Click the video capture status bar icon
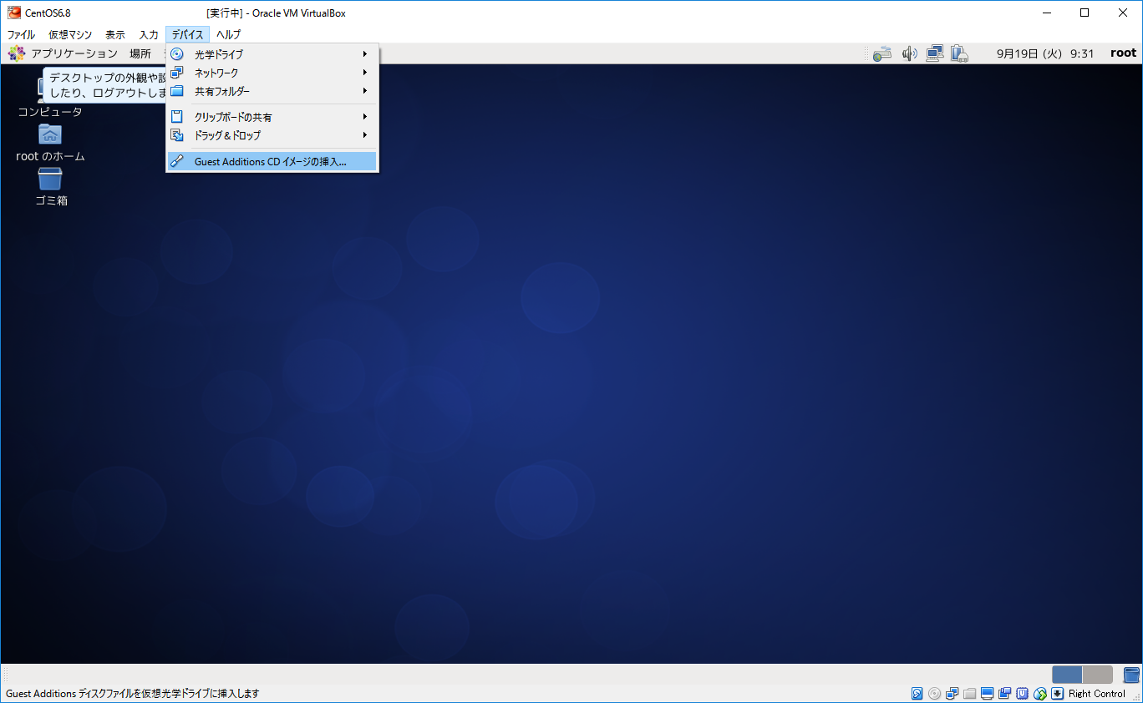The height and width of the screenshot is (703, 1143). [x=1004, y=694]
